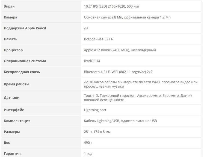Click the "Кабель Lightning/USB" package contents value
The height and width of the screenshot is (157, 204).
point(101,121)
